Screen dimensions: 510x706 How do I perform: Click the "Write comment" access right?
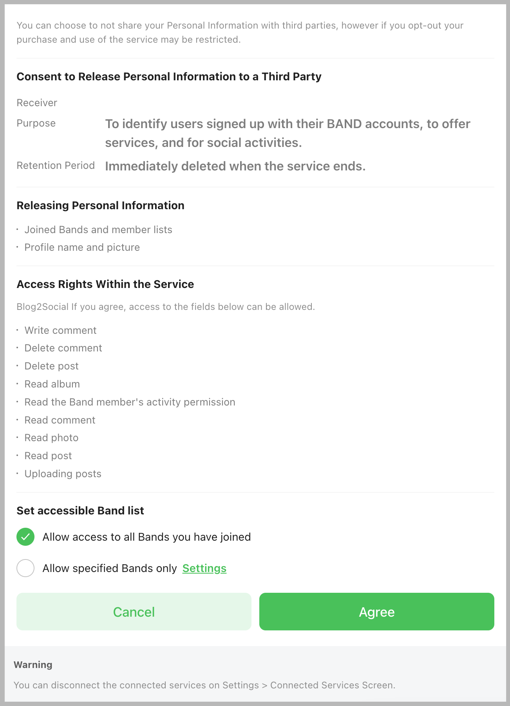coord(60,330)
